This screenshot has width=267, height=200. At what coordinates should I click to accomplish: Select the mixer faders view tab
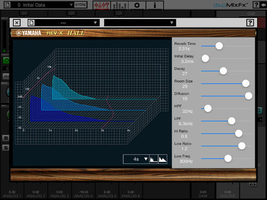tap(102, 5)
